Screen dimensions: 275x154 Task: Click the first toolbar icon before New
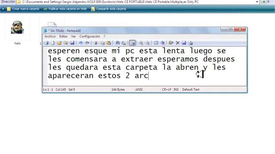tap(46, 43)
